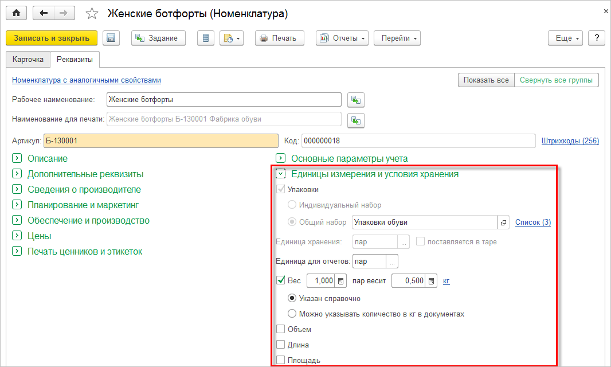611x367 pixels.
Task: Click the Свернуть все группы button
Action: click(x=556, y=80)
